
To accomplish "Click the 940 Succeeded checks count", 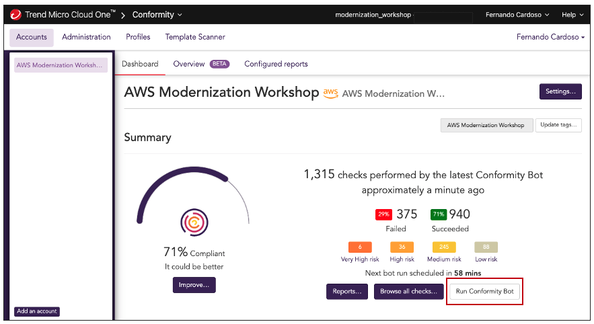I will (459, 214).
